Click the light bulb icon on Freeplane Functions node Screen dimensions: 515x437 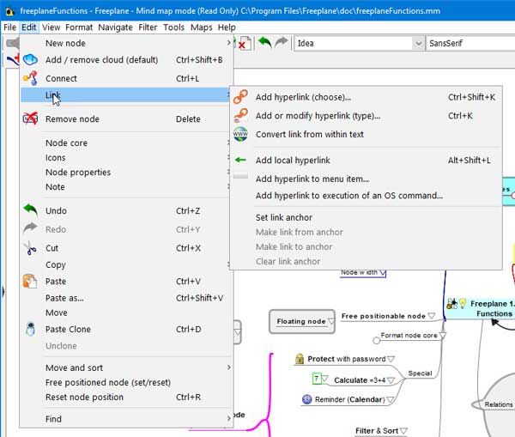tap(463, 303)
